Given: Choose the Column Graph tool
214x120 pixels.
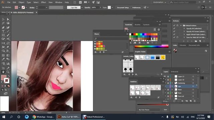Looking at the screenshot, I should coord(8,64).
